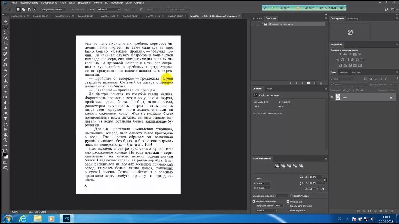The height and width of the screenshot is (224, 399).
Task: Delete action with trash icon in Operations panel
Action: tap(321, 83)
